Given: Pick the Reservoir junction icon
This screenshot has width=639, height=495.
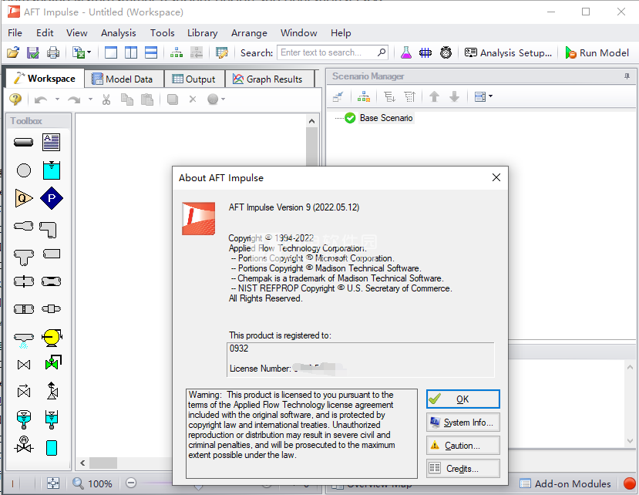Looking at the screenshot, I should pyautogui.click(x=52, y=170).
